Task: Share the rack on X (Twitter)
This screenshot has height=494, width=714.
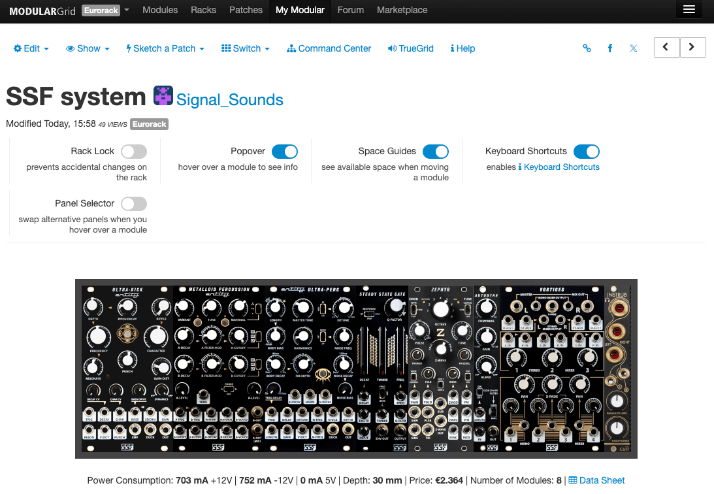Action: 634,48
